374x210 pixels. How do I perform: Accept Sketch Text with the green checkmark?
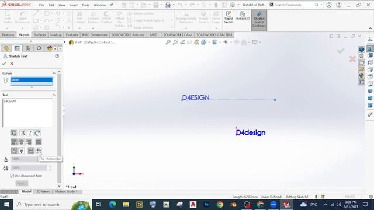4,64
